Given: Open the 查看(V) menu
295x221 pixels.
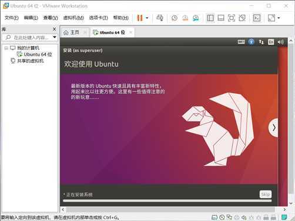Looking at the screenshot, I should point(51,18).
